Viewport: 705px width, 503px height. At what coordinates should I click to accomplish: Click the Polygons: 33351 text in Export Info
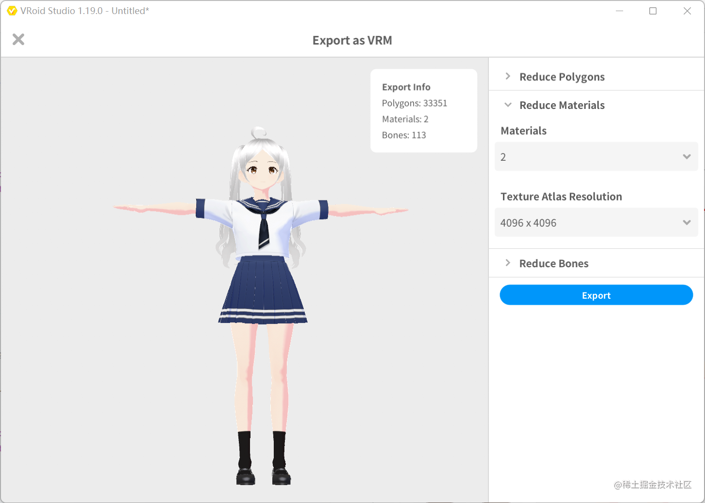[x=414, y=103]
